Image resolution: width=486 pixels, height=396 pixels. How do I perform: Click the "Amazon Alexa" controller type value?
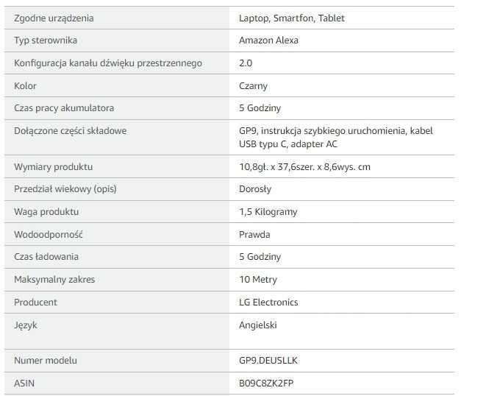point(268,40)
